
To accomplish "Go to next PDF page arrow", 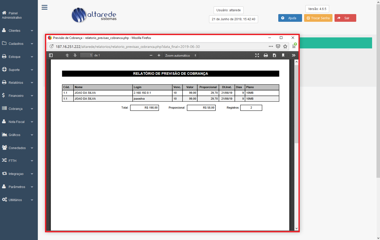I will click(x=75, y=55).
